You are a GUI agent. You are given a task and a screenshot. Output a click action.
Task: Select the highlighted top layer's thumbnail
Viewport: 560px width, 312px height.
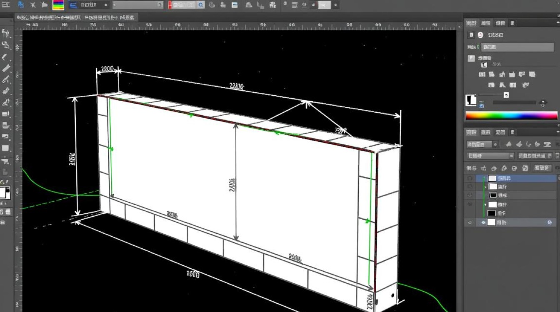coord(492,178)
